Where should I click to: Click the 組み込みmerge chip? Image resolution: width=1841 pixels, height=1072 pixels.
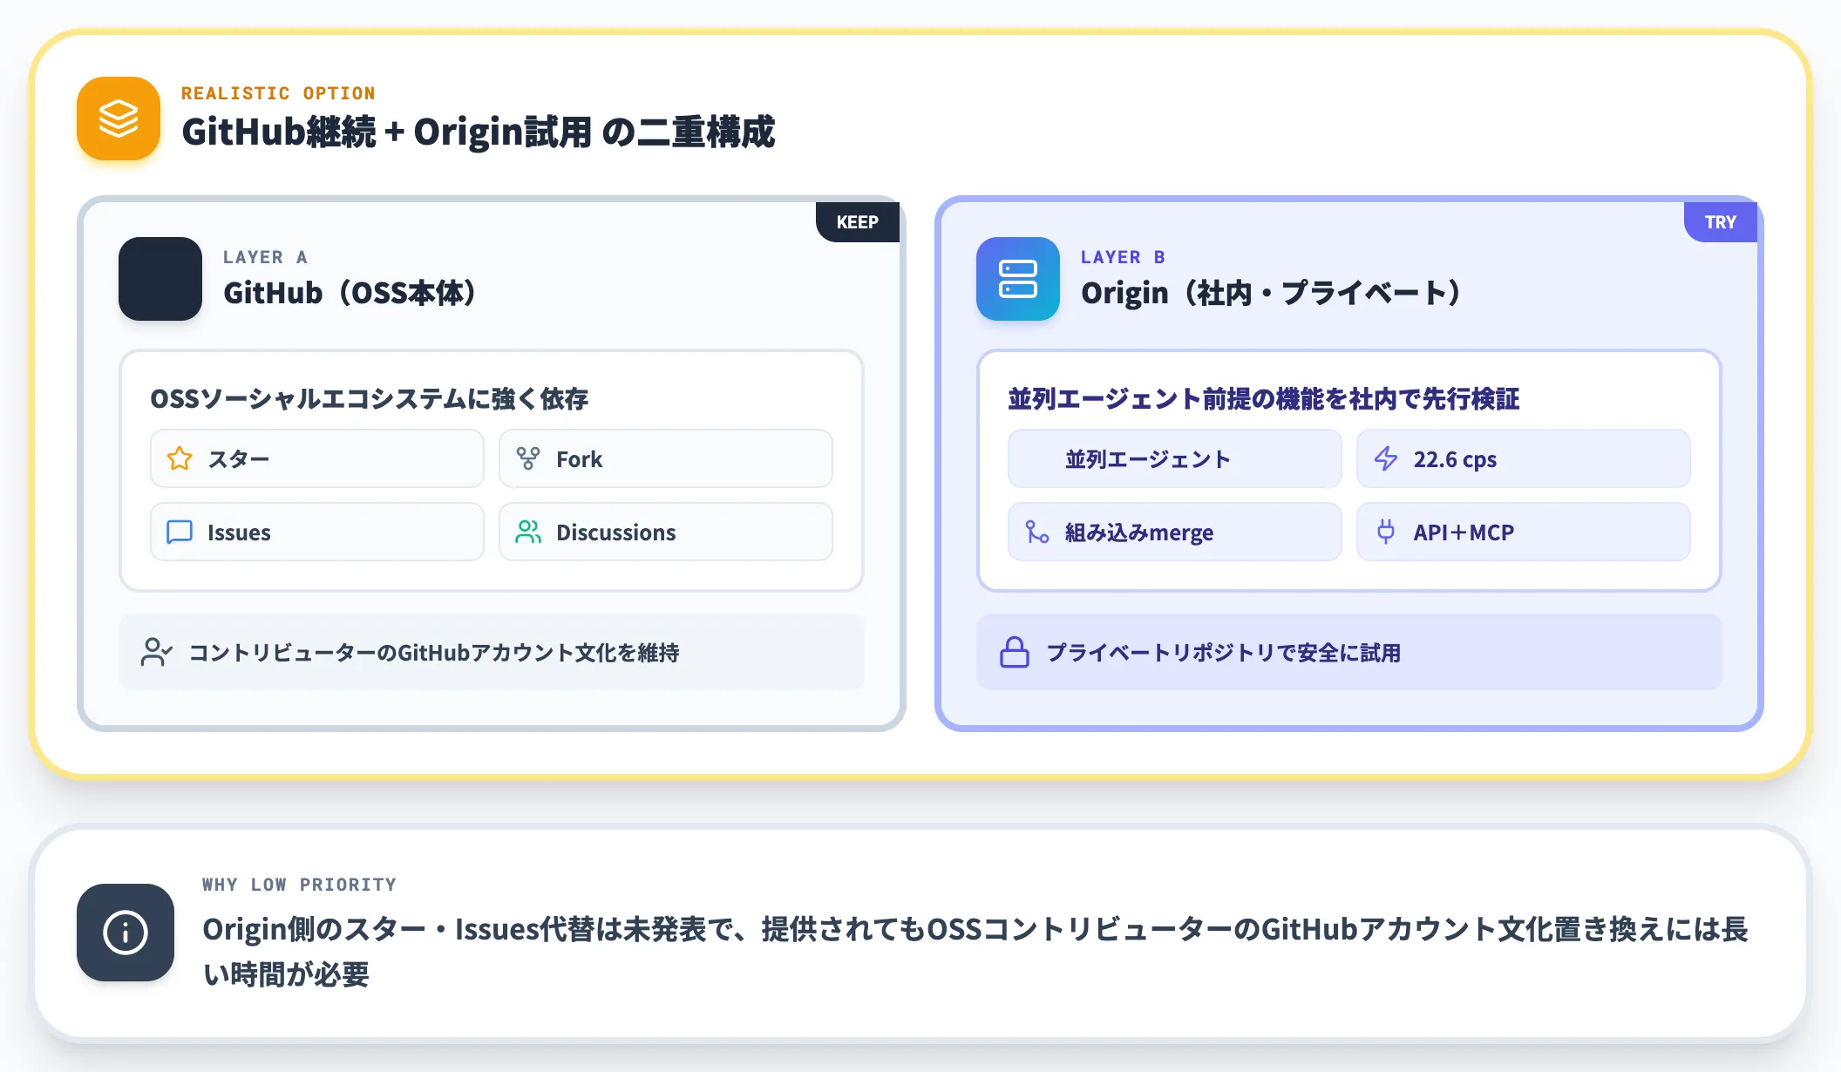point(1175,532)
